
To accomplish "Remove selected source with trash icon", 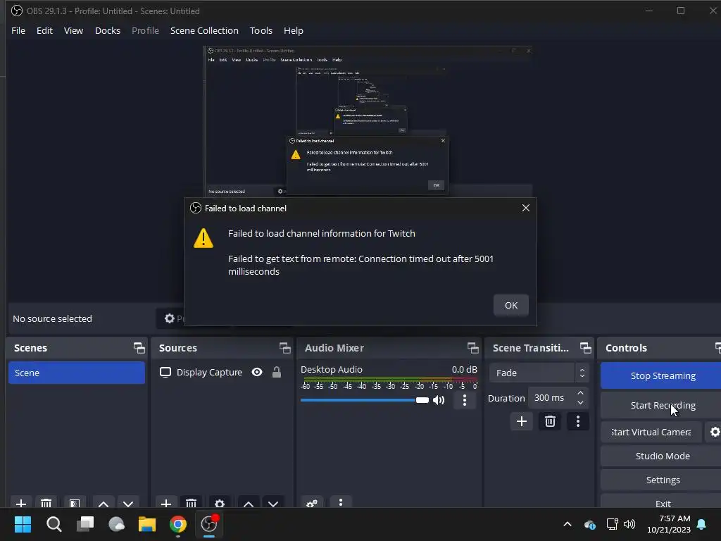I will [x=191, y=503].
